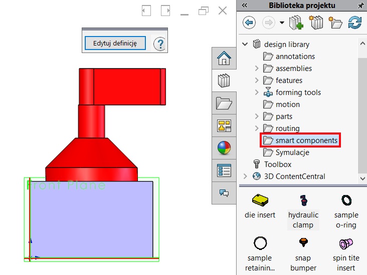This screenshot has width=367, height=275.
Task: Open SOLIDWORKS Resources home tab
Action: point(224,58)
